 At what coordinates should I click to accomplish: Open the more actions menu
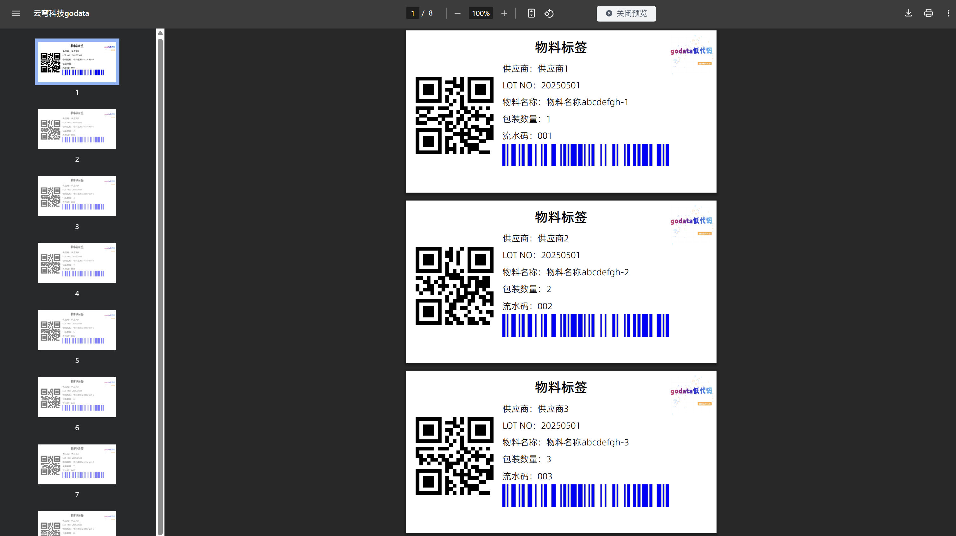tap(948, 13)
